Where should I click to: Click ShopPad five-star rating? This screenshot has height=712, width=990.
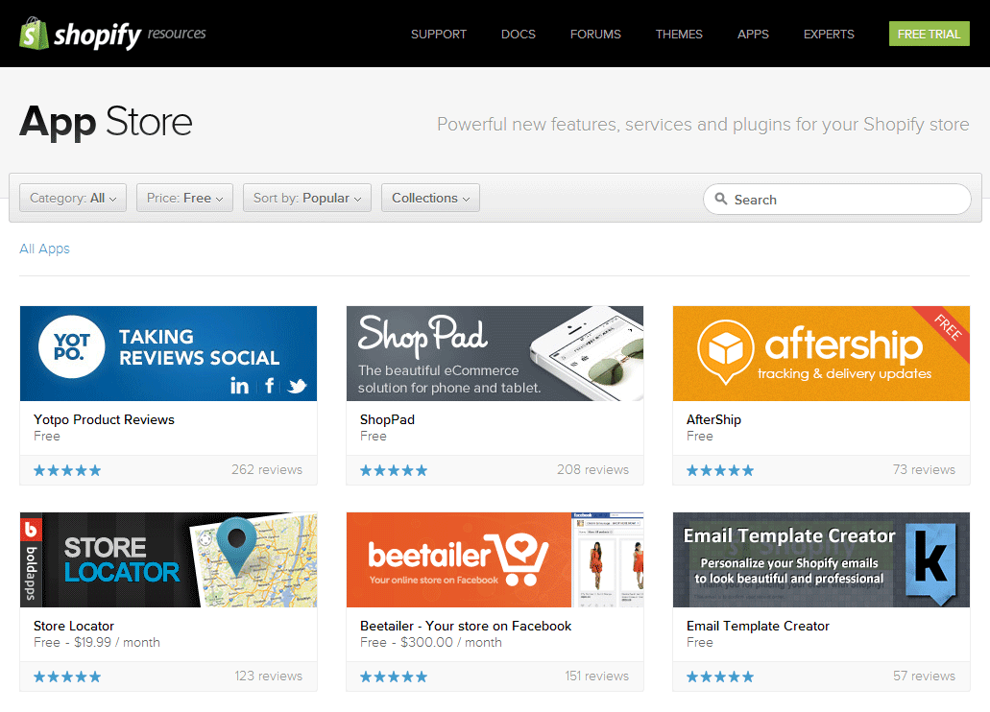click(x=394, y=470)
